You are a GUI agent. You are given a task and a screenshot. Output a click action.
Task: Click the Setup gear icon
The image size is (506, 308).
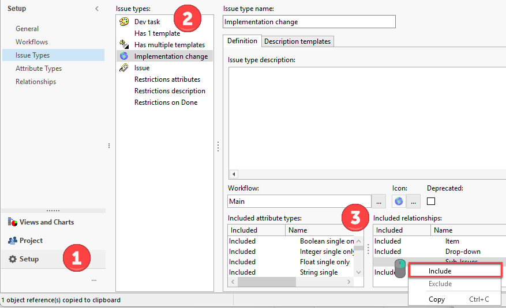pyautogui.click(x=13, y=259)
